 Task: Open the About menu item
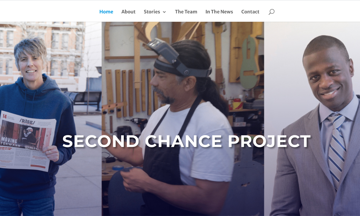click(x=129, y=12)
